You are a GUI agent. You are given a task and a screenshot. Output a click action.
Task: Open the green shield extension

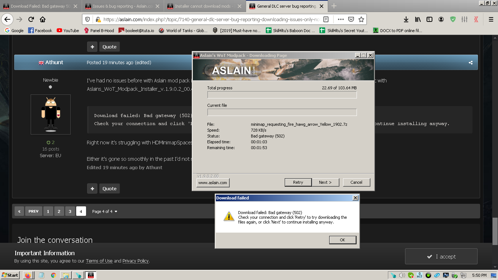(453, 19)
